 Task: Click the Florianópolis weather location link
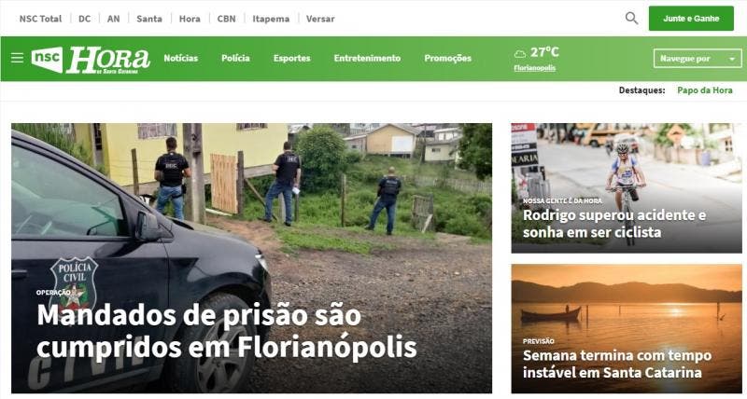point(534,68)
